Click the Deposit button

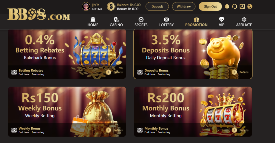point(157,6)
